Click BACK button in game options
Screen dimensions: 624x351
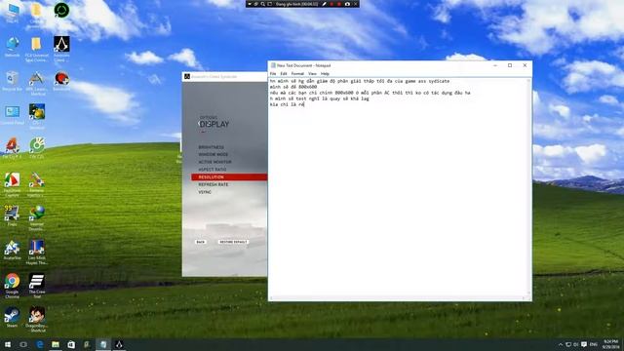point(201,242)
